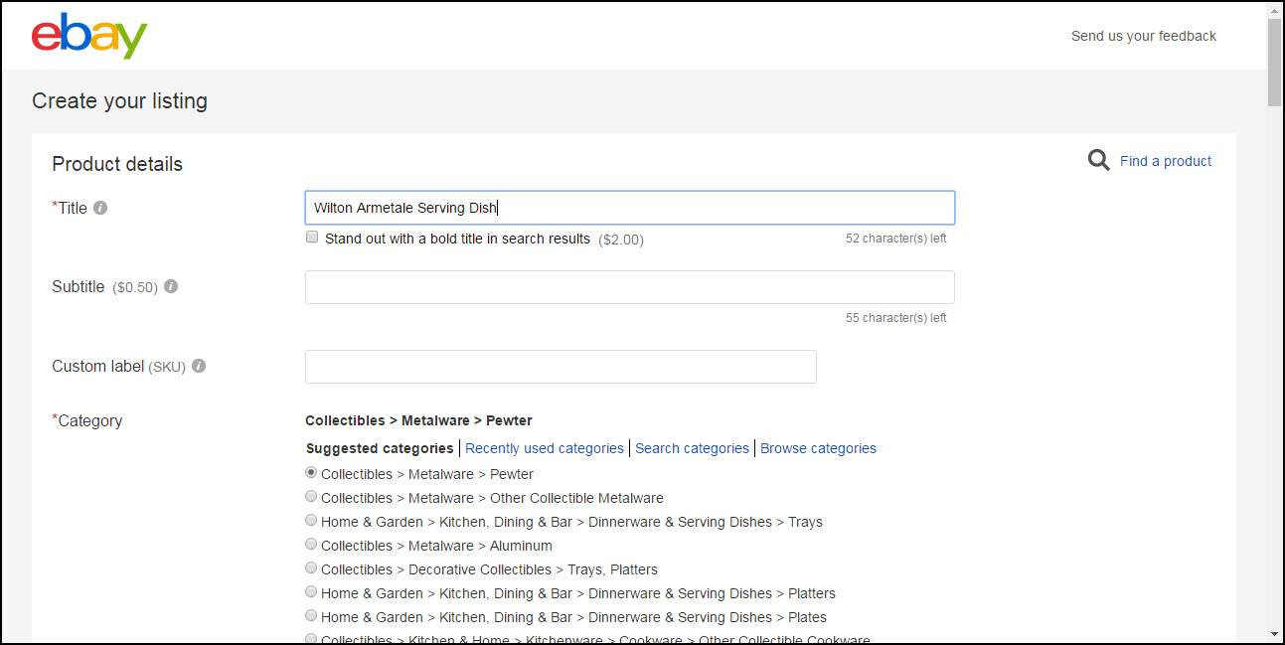Select the Metalware Aluminum category
This screenshot has height=645, width=1285.
311,544
